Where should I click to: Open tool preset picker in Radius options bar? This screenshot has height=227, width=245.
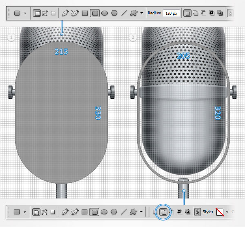(x=17, y=13)
